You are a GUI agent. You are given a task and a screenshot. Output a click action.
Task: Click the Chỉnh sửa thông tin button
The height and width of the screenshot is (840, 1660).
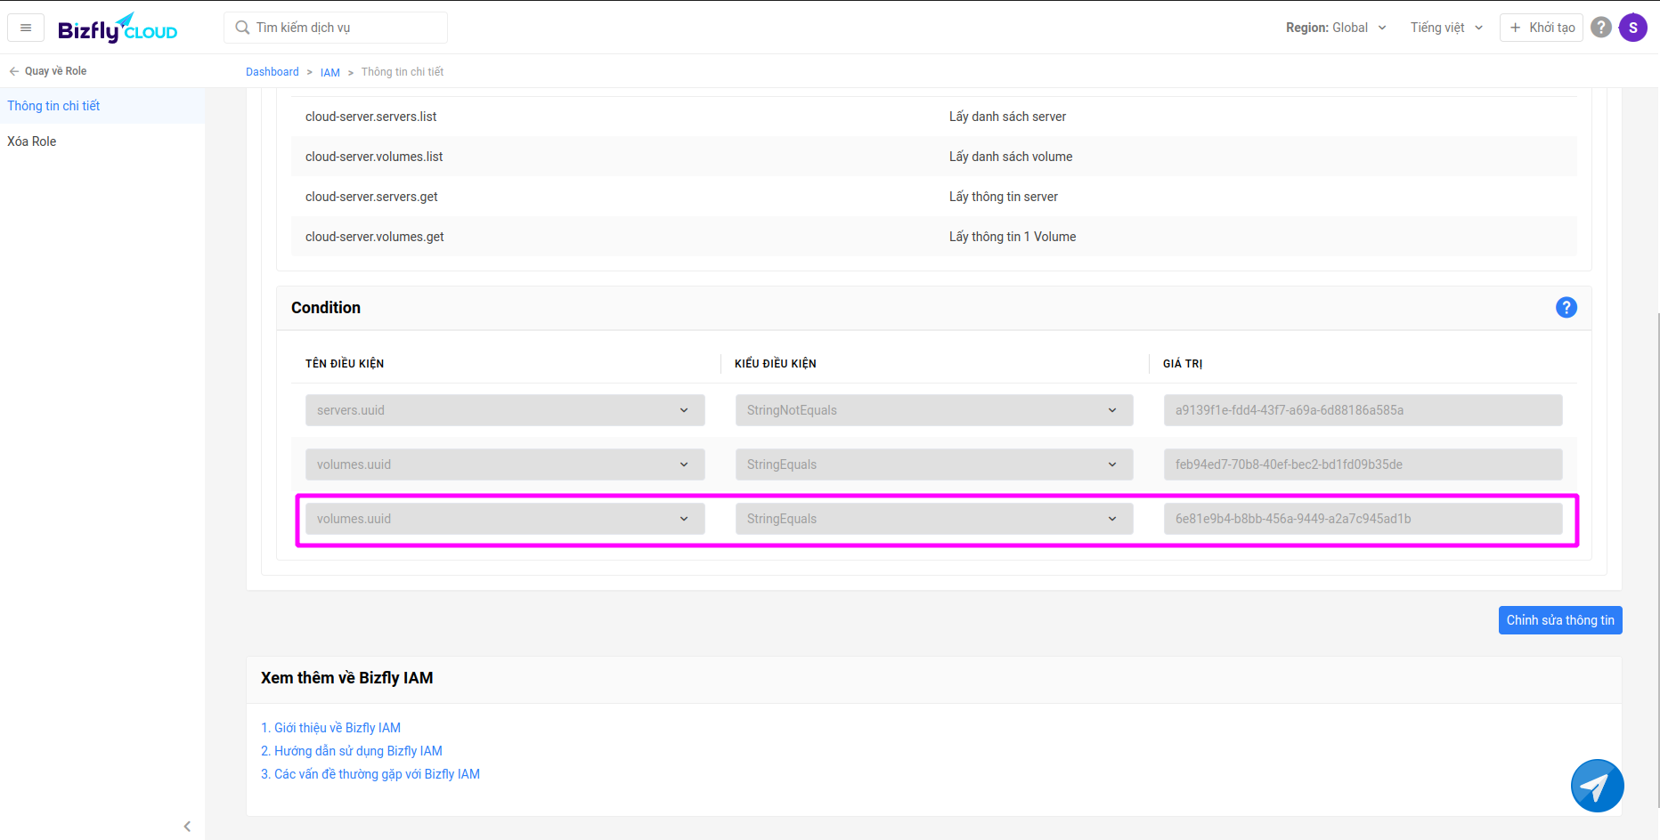(1559, 620)
